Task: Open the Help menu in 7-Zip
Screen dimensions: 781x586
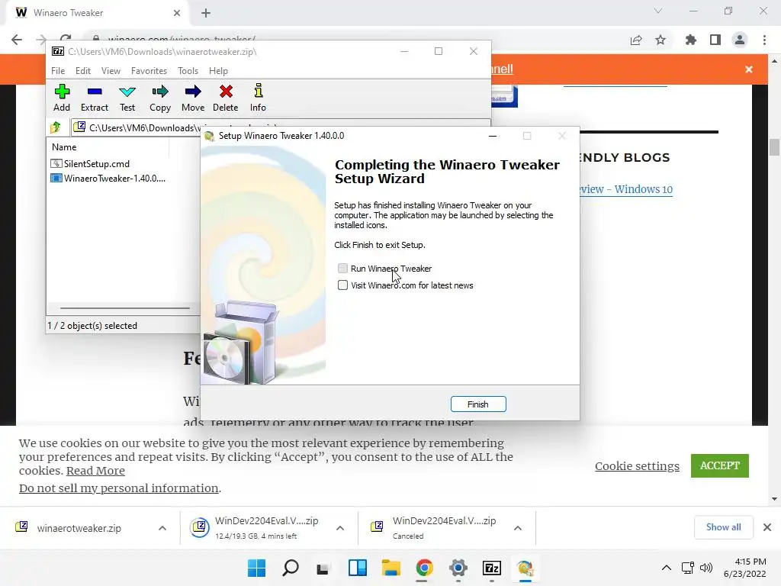Action: [x=218, y=71]
